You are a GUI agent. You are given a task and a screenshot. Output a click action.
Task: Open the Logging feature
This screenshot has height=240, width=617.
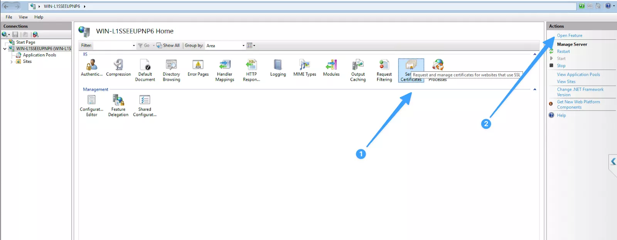click(278, 65)
